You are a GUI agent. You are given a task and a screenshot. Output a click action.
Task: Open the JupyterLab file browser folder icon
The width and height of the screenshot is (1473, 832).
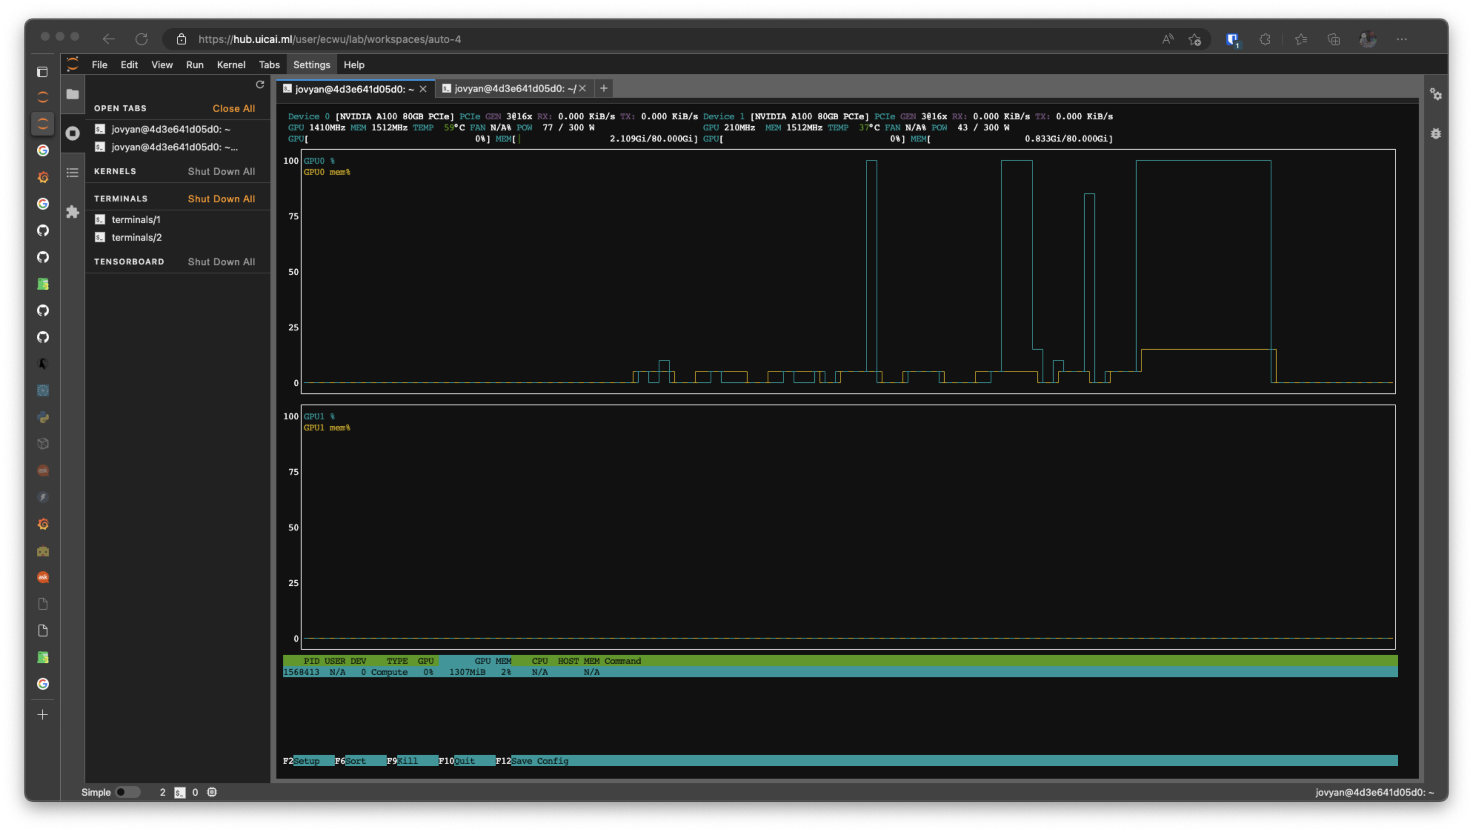(73, 94)
